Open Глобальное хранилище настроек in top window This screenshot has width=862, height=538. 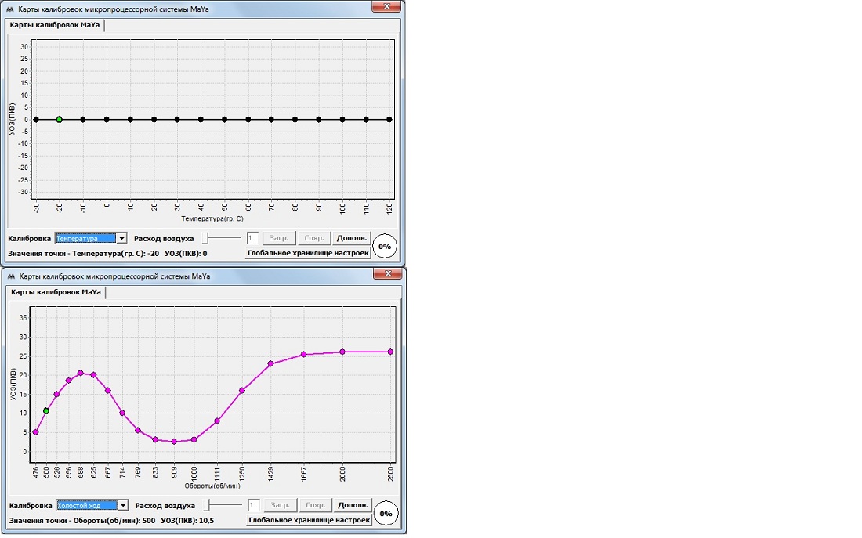307,253
